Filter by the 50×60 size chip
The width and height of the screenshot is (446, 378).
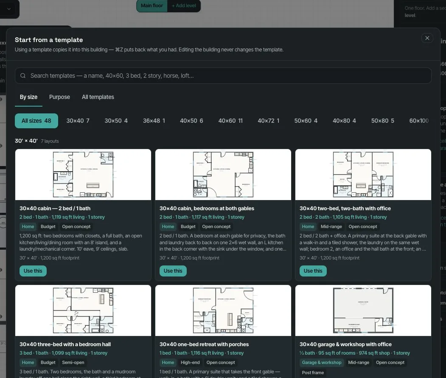pyautogui.click(x=306, y=121)
